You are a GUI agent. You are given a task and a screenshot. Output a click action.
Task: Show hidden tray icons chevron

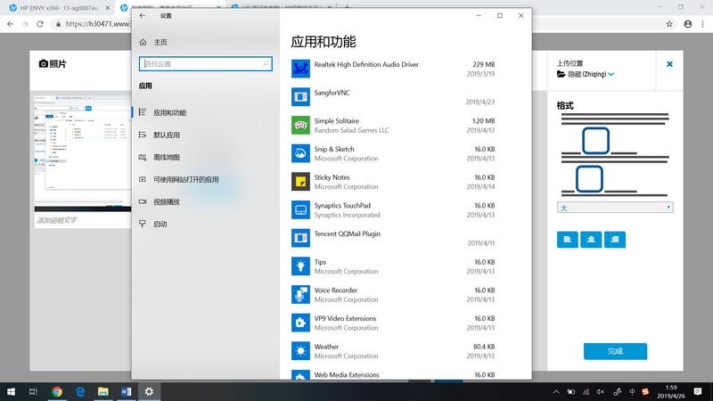coord(556,391)
